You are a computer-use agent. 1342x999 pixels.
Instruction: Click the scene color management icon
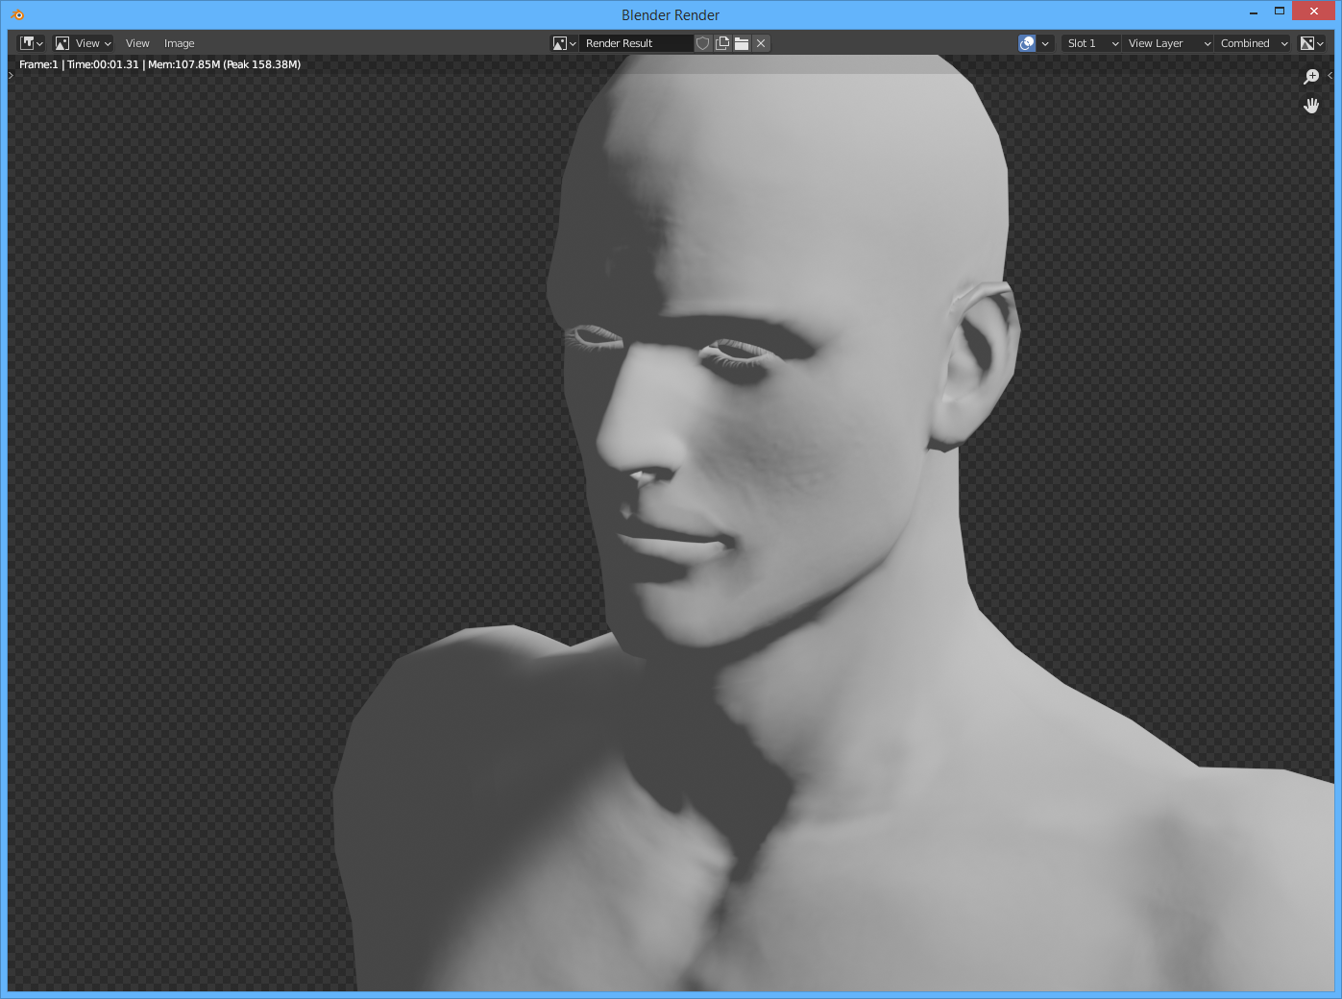pos(1027,42)
